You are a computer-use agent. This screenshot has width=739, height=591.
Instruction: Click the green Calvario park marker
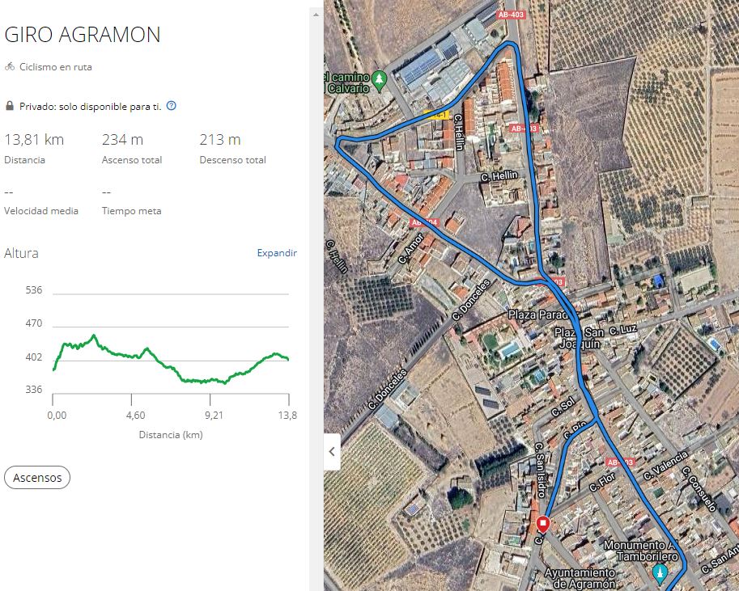point(379,79)
